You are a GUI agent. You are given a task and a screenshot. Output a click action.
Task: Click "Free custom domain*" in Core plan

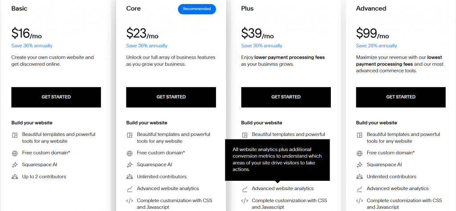(161, 153)
